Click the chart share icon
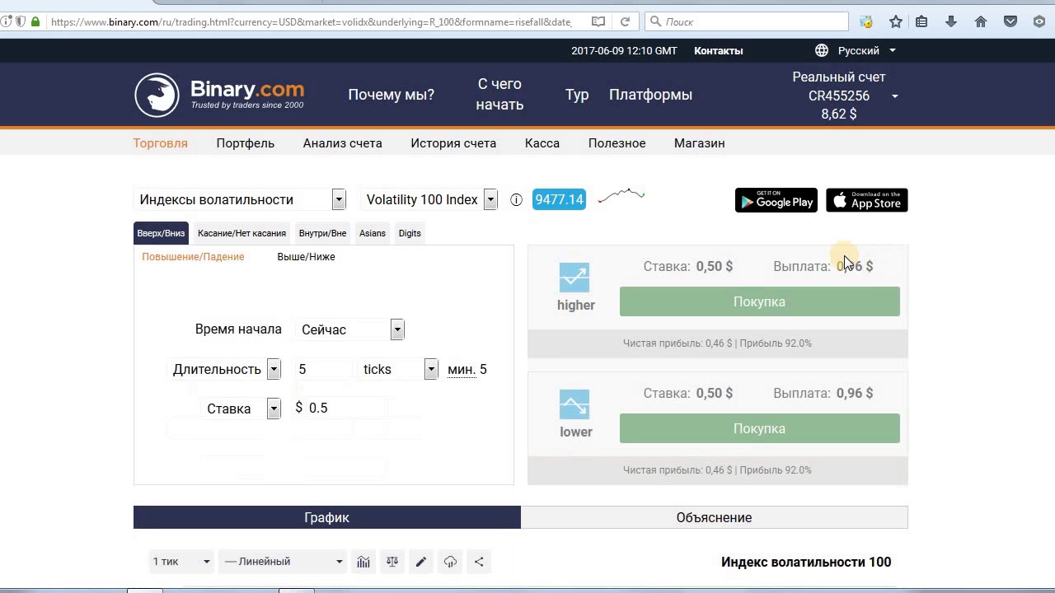Screen dimensions: 1055x593 [479, 562]
